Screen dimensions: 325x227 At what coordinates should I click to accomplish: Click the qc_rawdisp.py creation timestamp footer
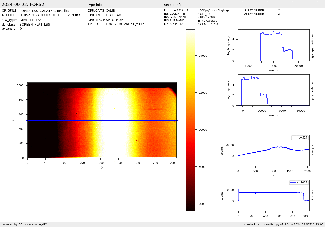(284, 224)
